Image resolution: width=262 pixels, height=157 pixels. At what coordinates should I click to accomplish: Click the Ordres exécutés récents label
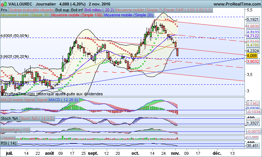(31, 10)
